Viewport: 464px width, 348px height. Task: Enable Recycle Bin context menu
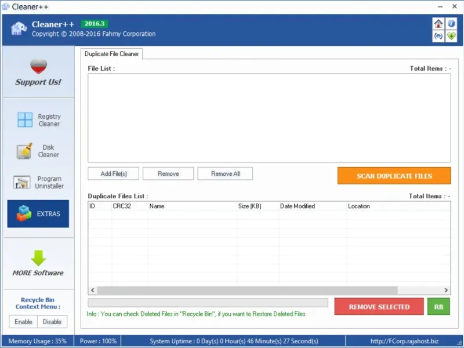[x=23, y=322]
